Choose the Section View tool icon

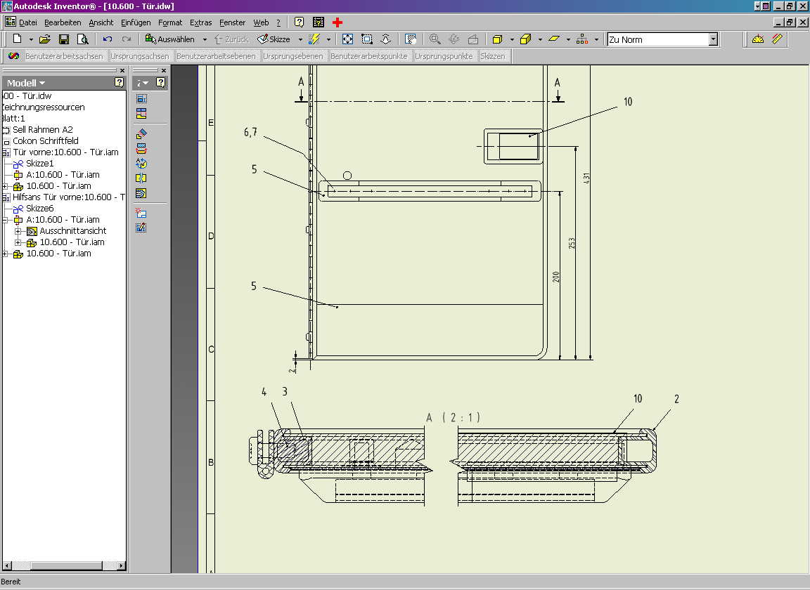(141, 148)
